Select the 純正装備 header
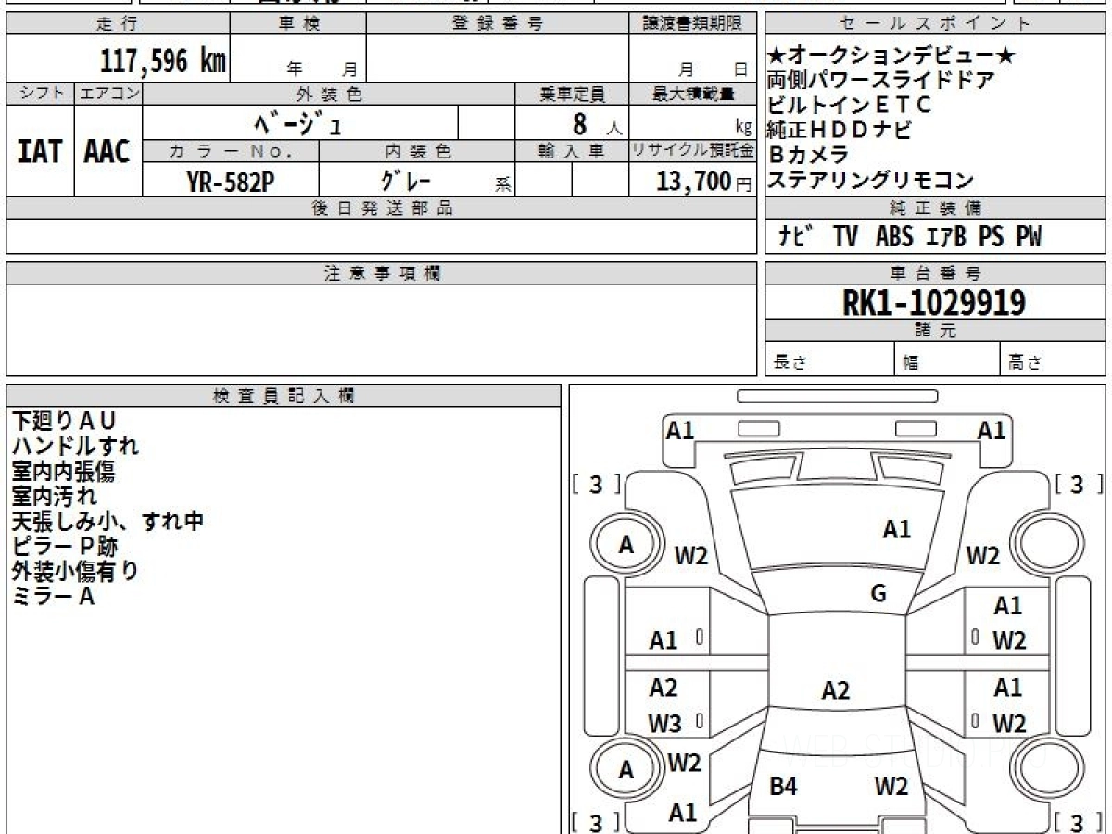This screenshot has width=1112, height=834. click(x=936, y=208)
